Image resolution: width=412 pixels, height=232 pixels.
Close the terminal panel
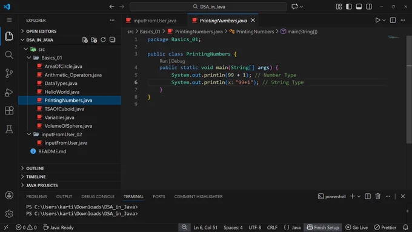403,196
